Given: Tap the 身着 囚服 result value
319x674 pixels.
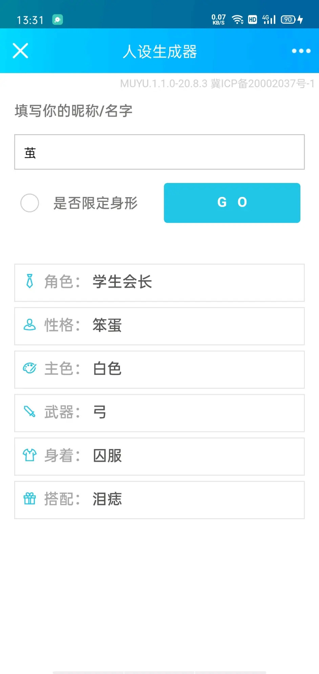Looking at the screenshot, I should [107, 455].
